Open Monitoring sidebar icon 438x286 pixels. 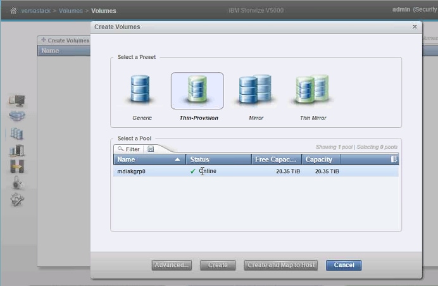[16, 101]
